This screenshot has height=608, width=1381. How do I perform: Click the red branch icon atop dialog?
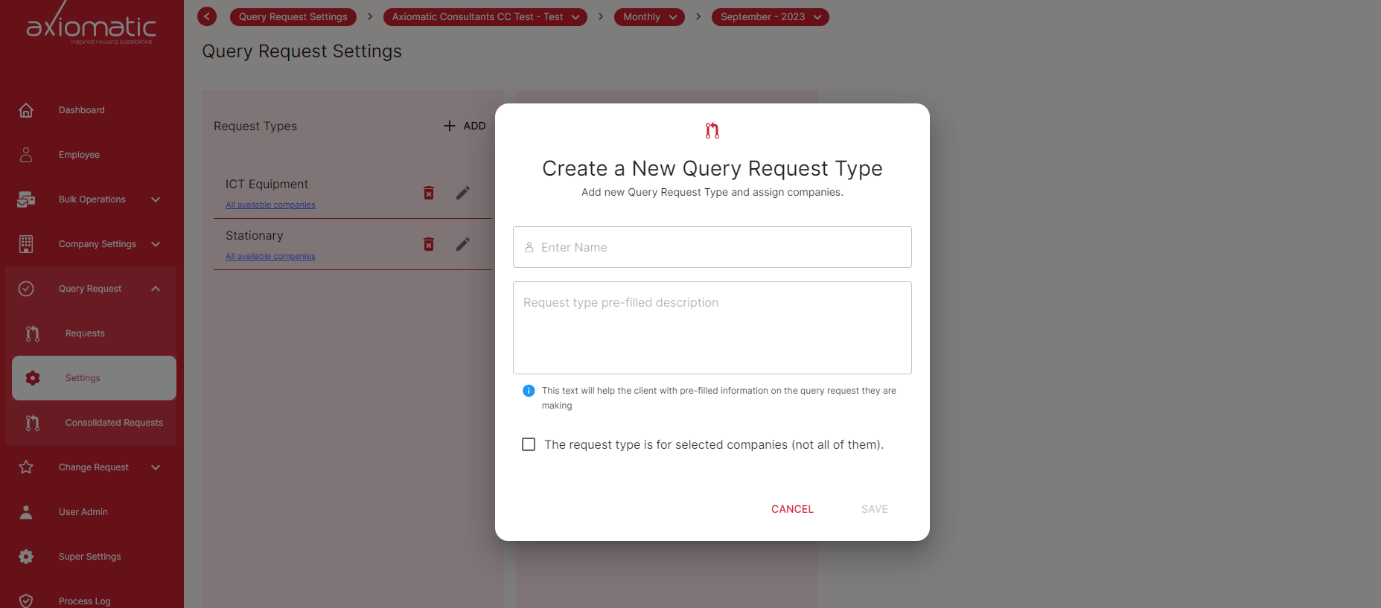712,131
